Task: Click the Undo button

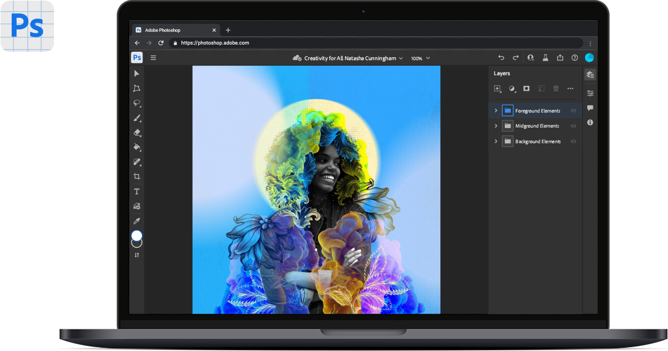Action: click(x=500, y=57)
